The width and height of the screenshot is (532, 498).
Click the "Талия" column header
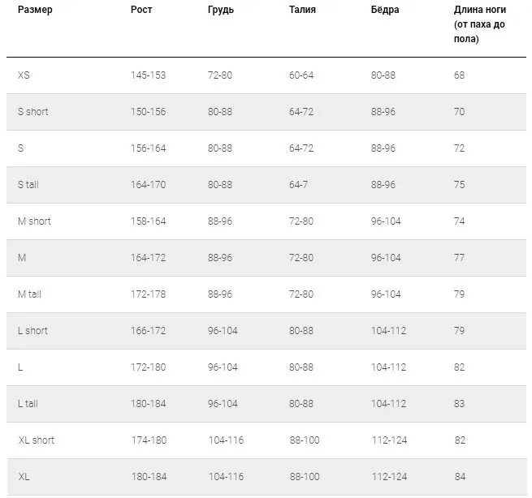(303, 11)
